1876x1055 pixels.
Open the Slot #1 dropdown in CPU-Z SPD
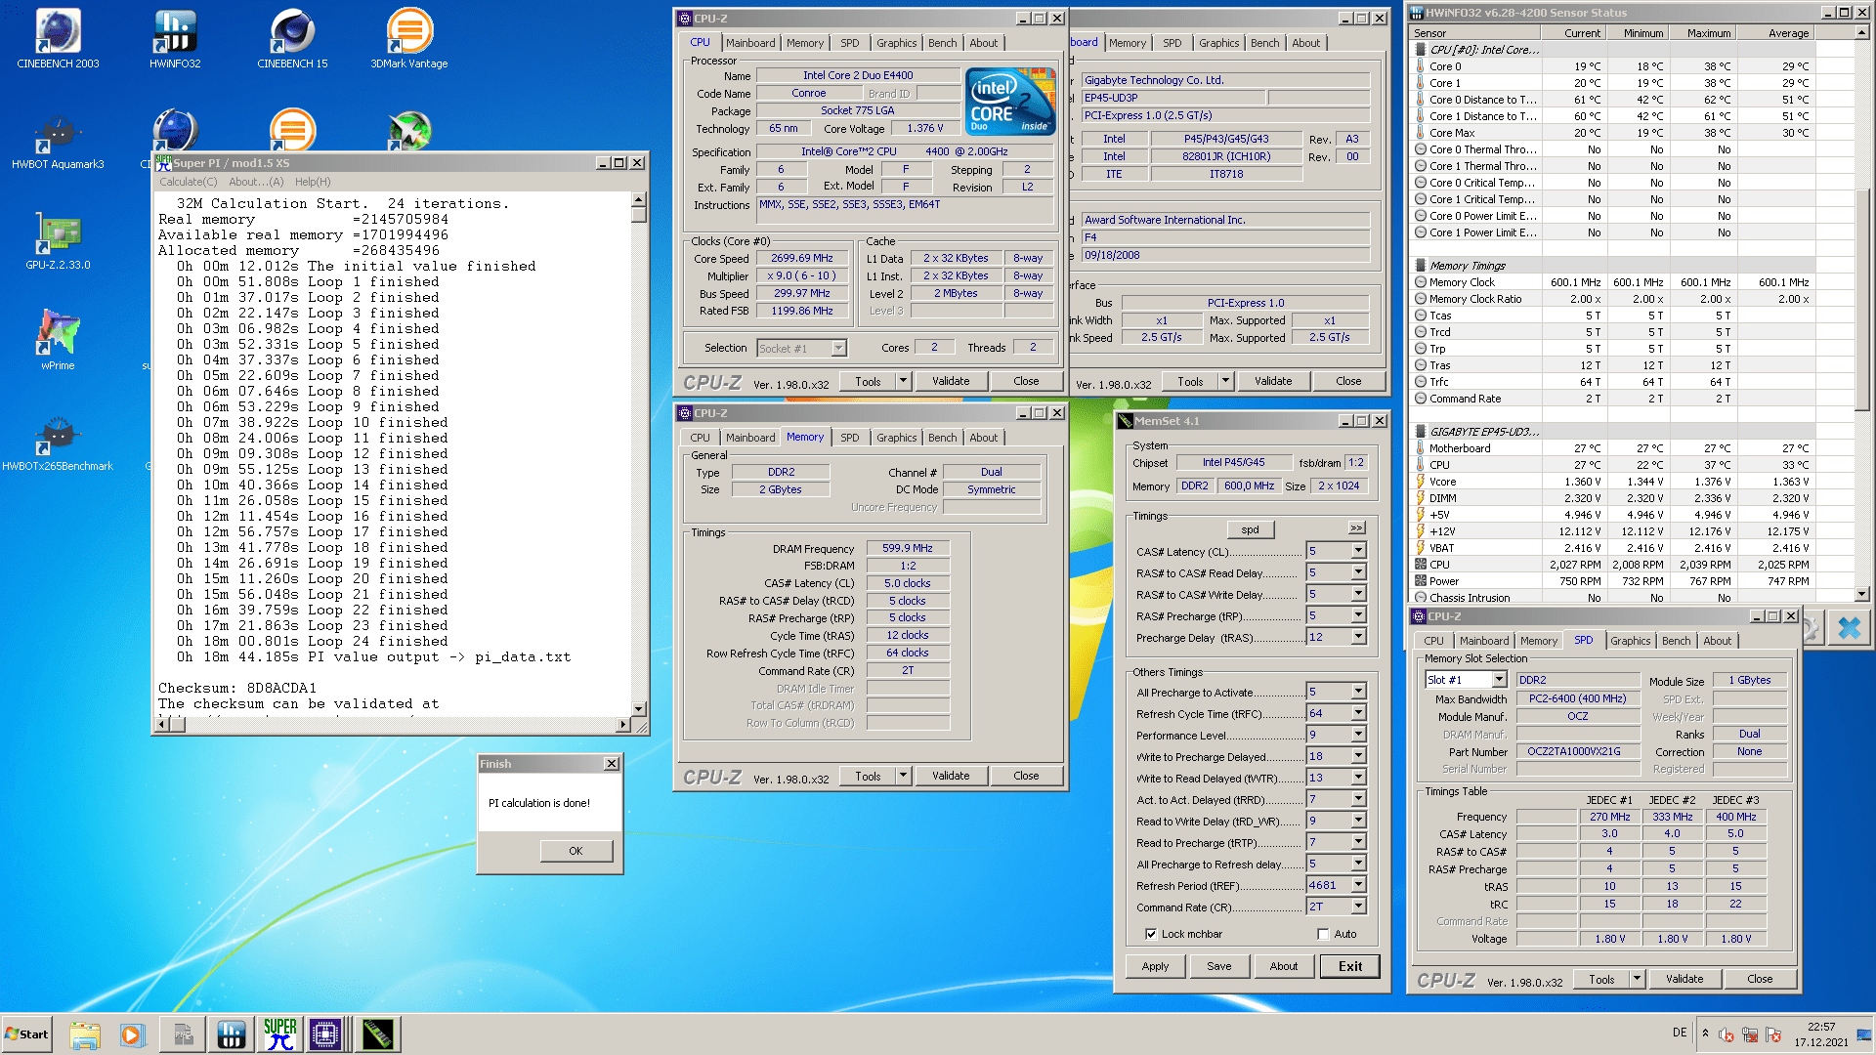point(1499,680)
